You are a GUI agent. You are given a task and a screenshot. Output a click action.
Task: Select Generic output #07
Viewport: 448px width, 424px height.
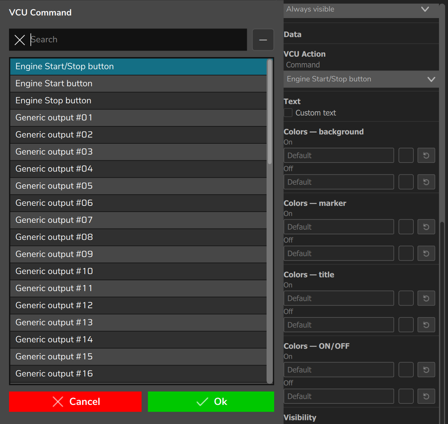pos(139,220)
